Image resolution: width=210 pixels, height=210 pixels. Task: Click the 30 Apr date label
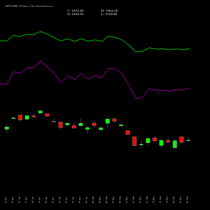click(x=87, y=200)
